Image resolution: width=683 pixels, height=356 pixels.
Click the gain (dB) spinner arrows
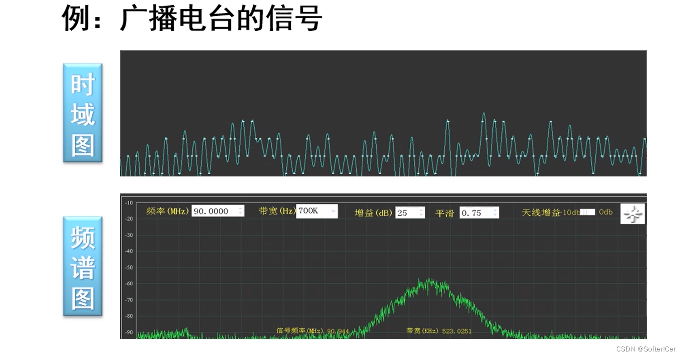click(x=421, y=212)
